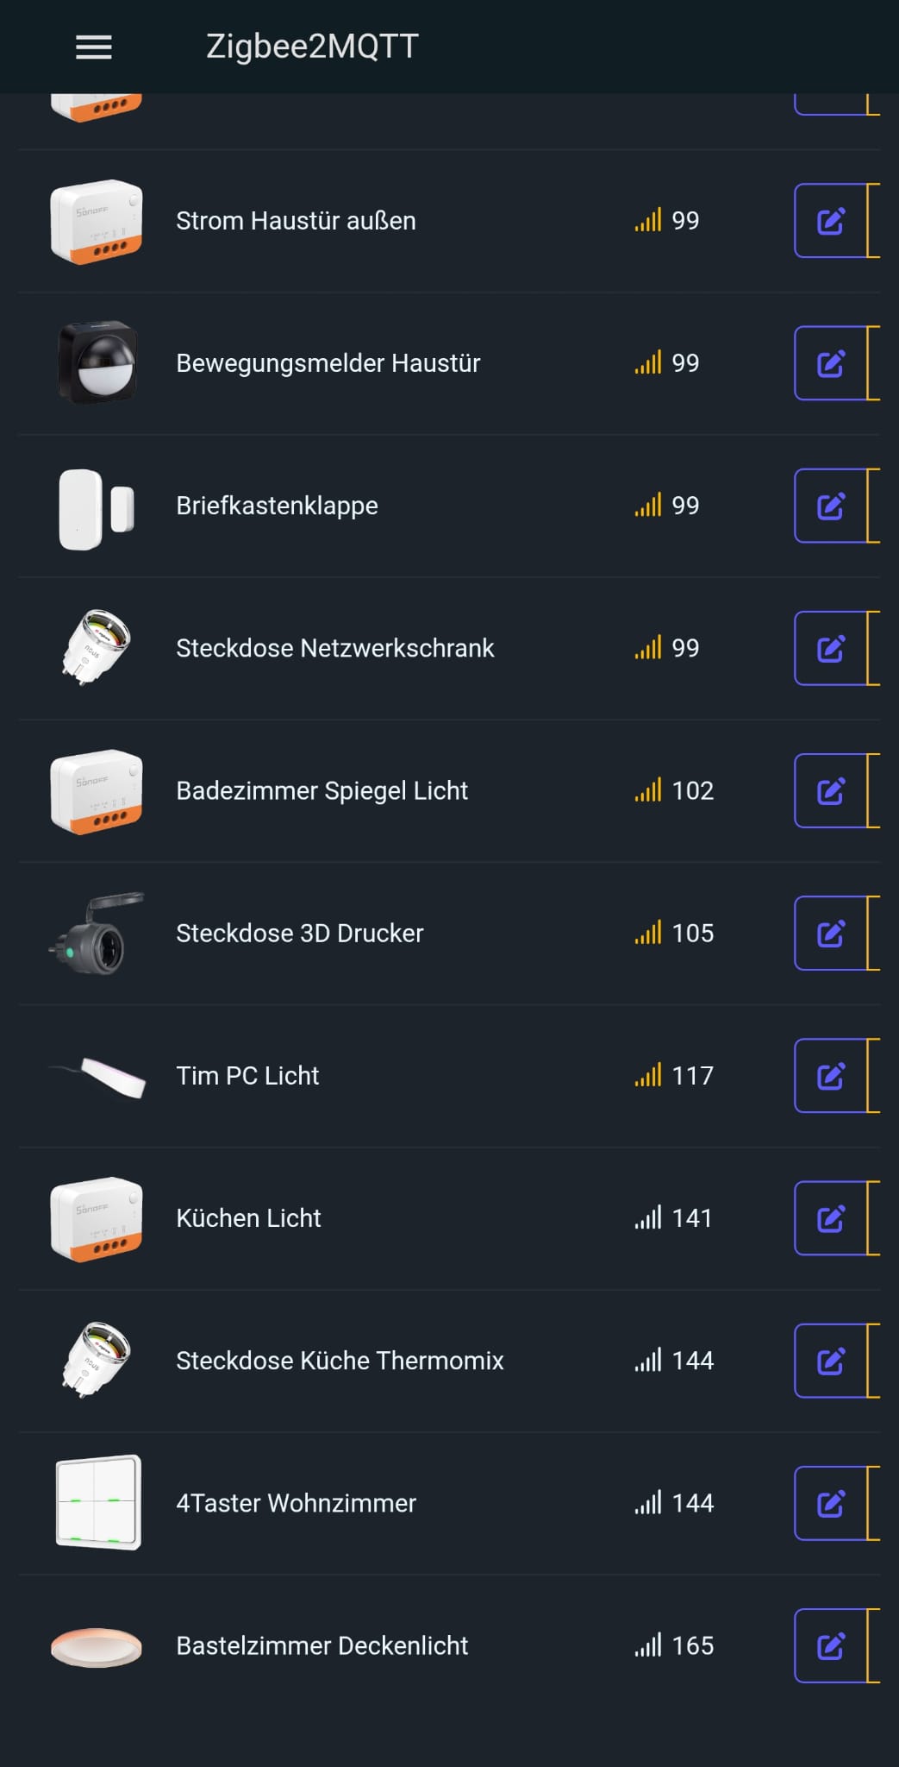The width and height of the screenshot is (899, 1767).
Task: Click the 4Taster Wohnzimmer switch image
Action: pyautogui.click(x=97, y=1502)
